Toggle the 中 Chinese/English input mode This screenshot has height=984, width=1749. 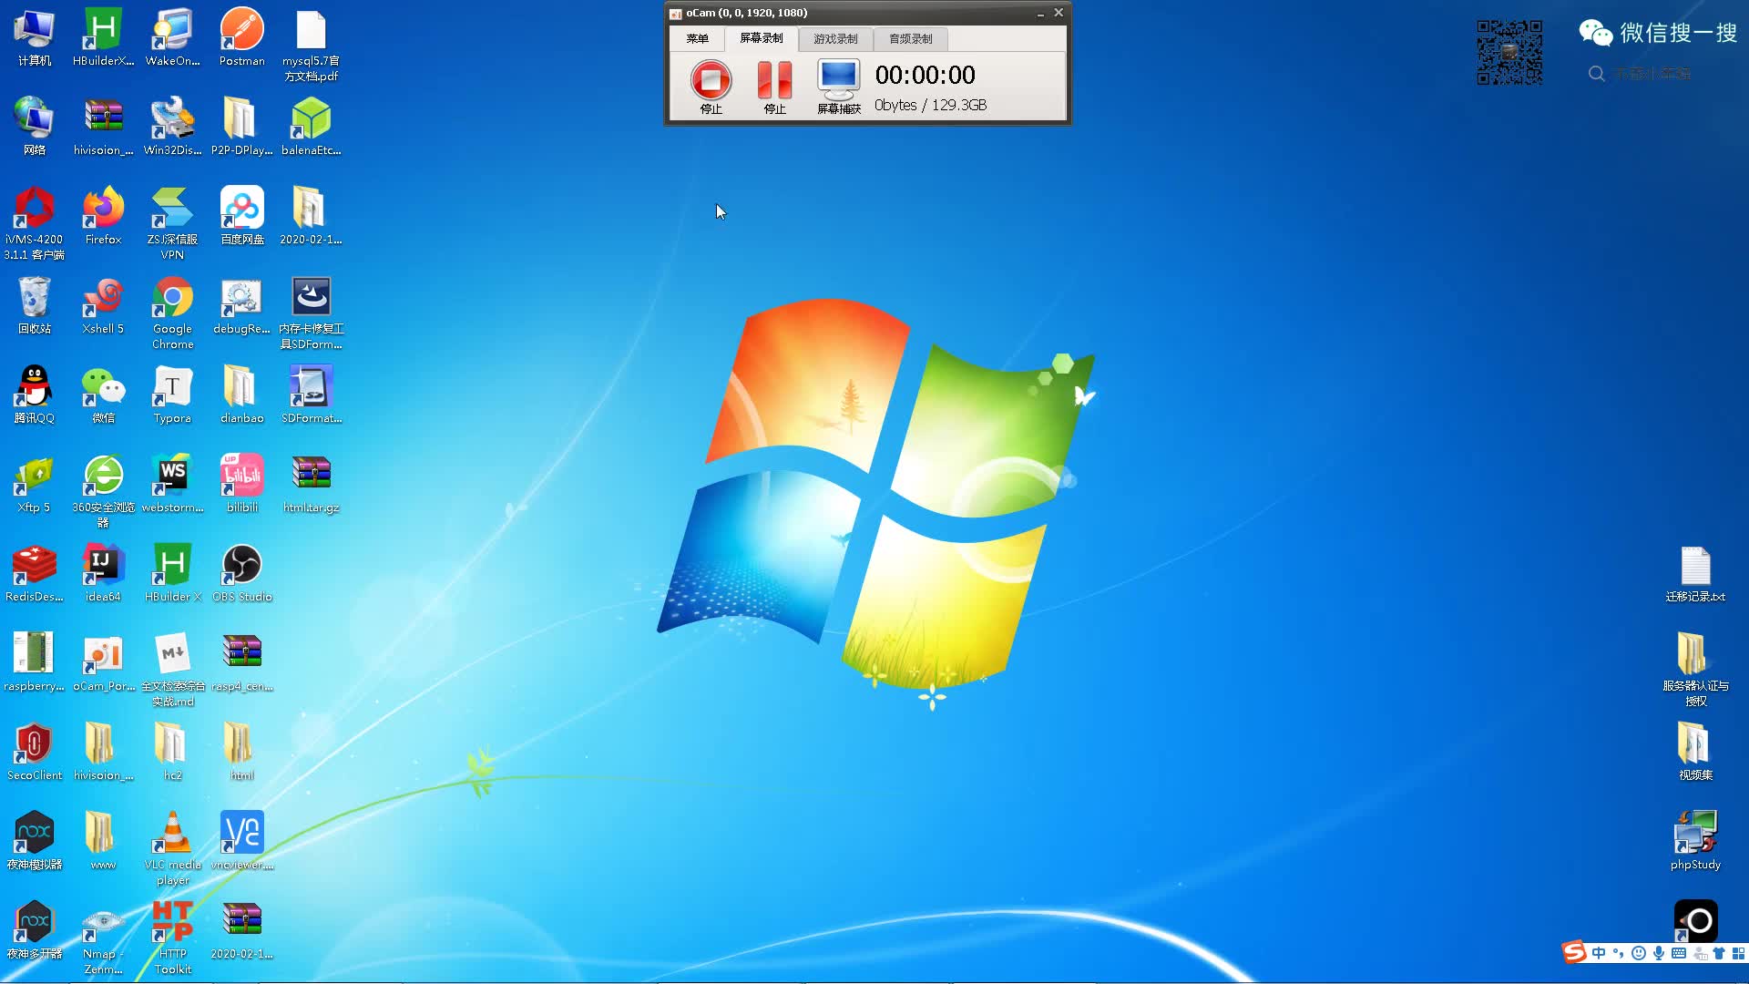pos(1599,953)
